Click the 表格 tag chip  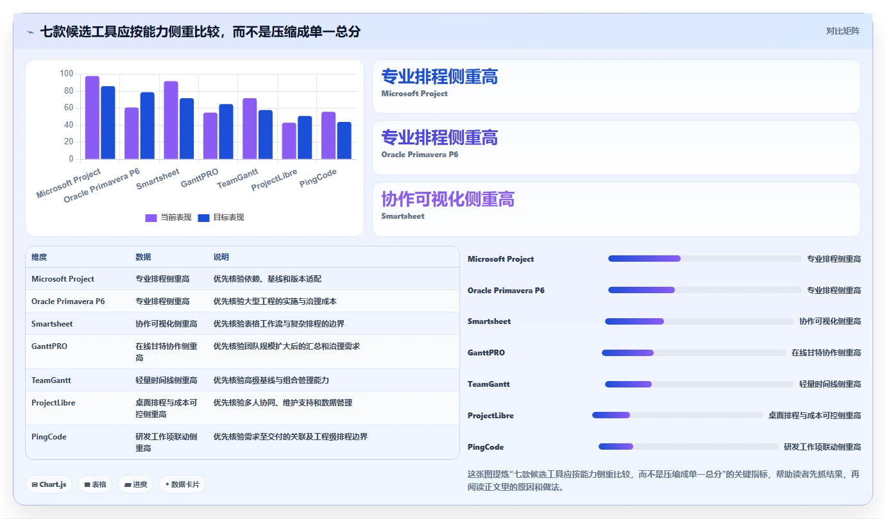96,484
